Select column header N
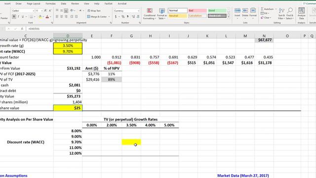 pyautogui.click(x=264, y=36)
